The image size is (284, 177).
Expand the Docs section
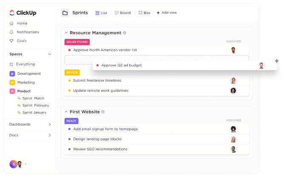point(50,135)
